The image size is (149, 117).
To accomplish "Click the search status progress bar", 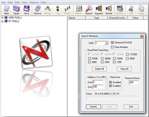I will (113, 98).
